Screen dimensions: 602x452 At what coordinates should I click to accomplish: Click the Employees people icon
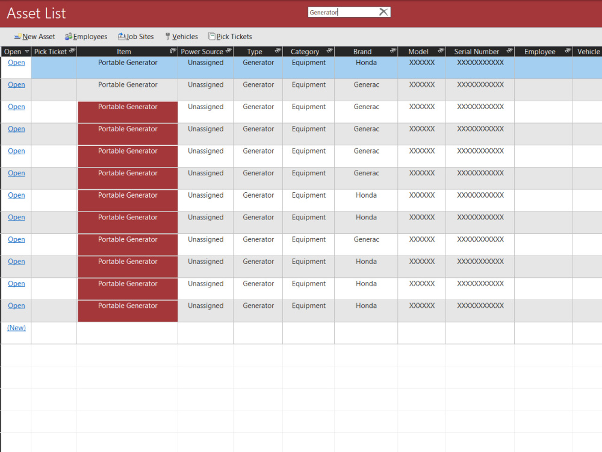[69, 37]
